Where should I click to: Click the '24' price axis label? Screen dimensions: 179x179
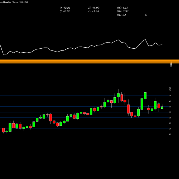(x=170, y=129)
